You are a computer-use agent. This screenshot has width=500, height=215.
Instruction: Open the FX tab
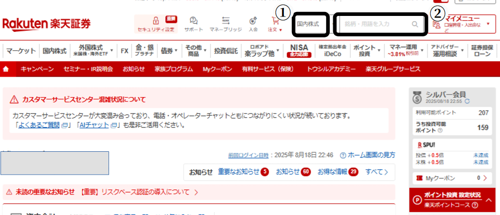(125, 51)
